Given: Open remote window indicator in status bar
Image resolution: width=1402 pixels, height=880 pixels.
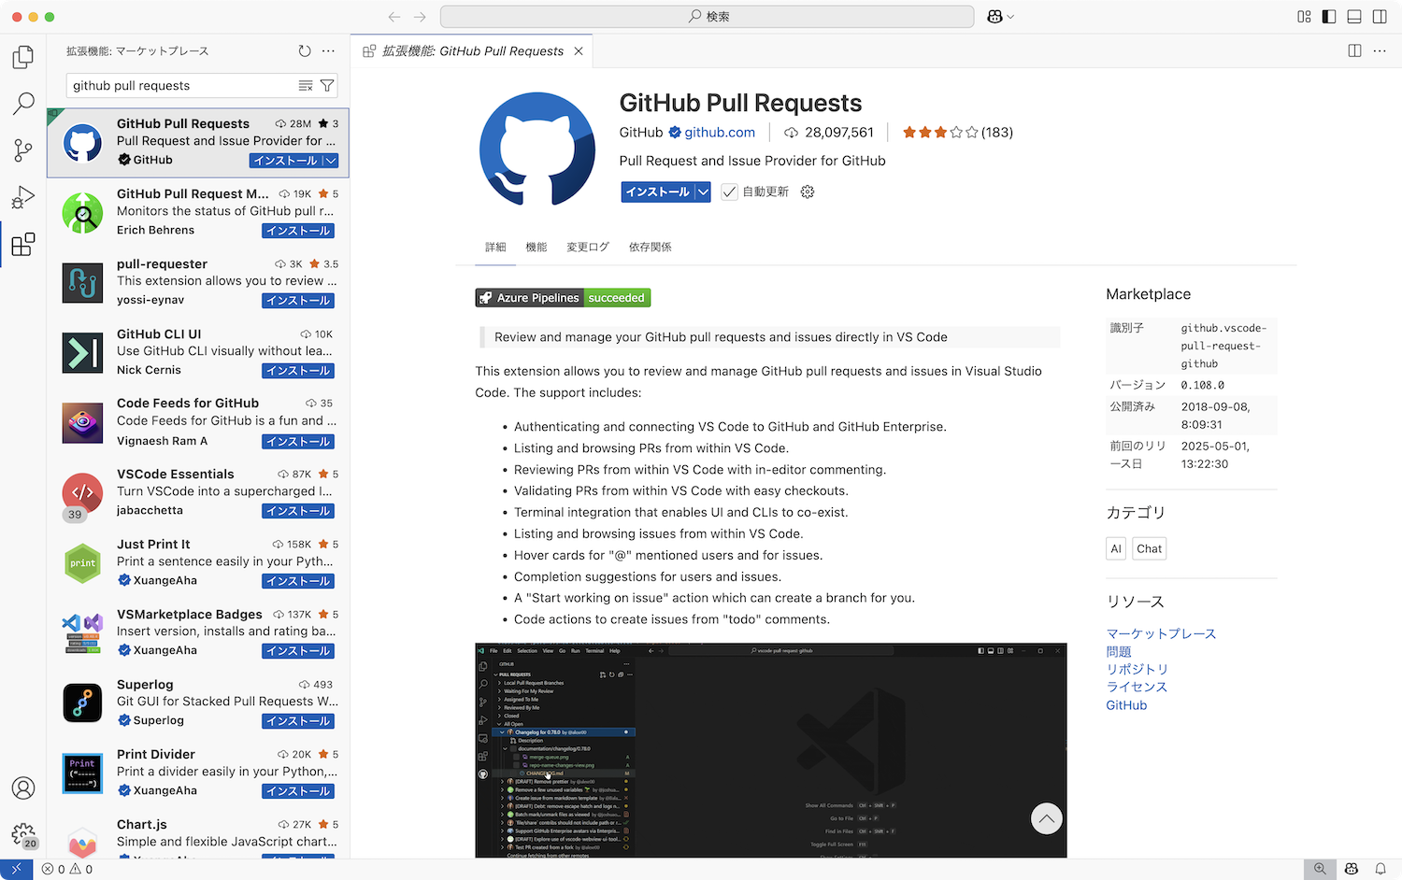Looking at the screenshot, I should (16, 869).
